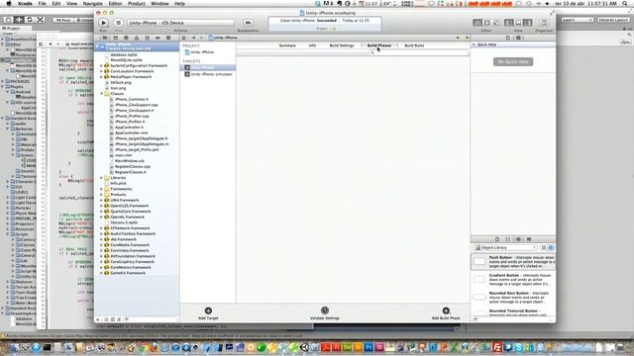Select the Unity-iPhone-simulator target
Image resolution: width=634 pixels, height=356 pixels.
tap(208, 74)
